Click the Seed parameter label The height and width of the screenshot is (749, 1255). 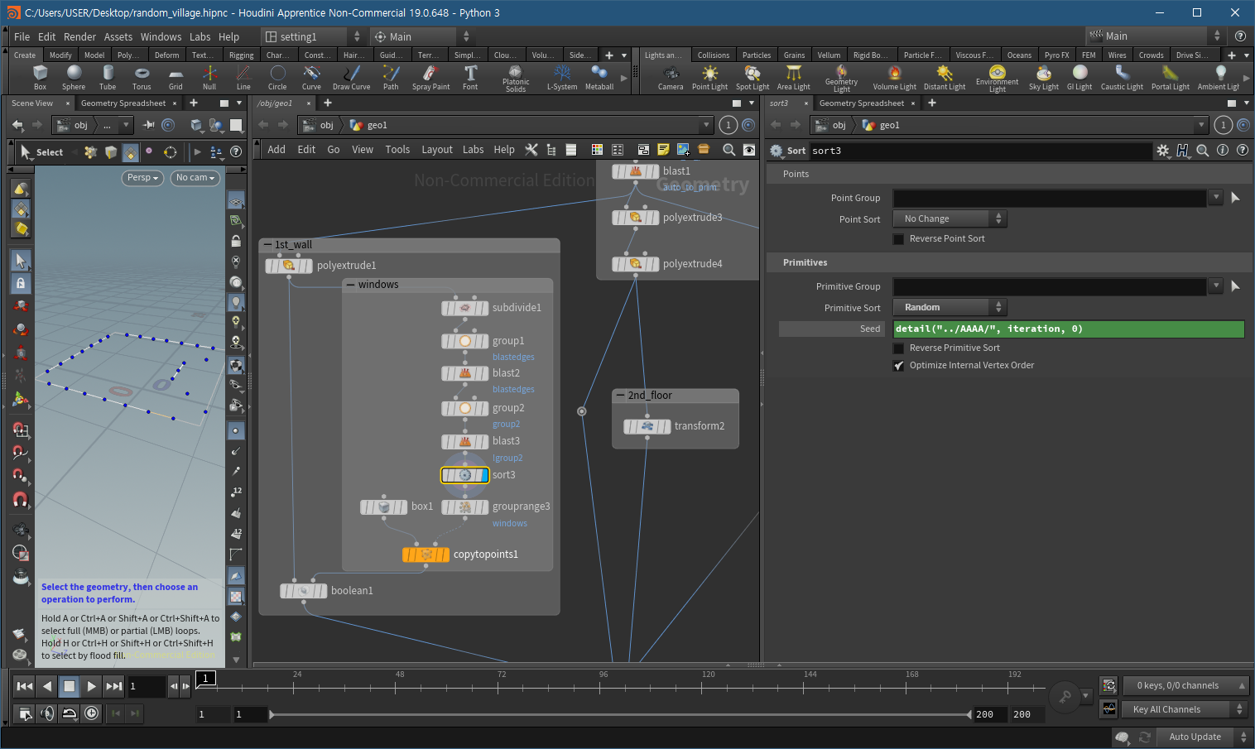[870, 329]
